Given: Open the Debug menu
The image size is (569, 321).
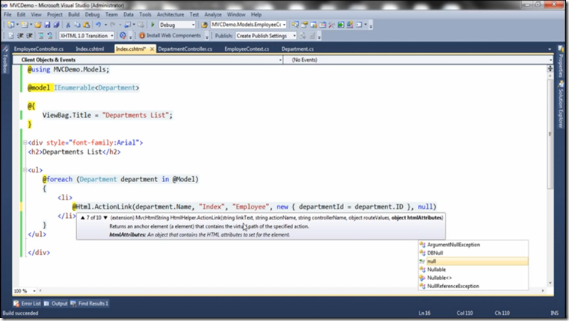Looking at the screenshot, I should pos(92,14).
